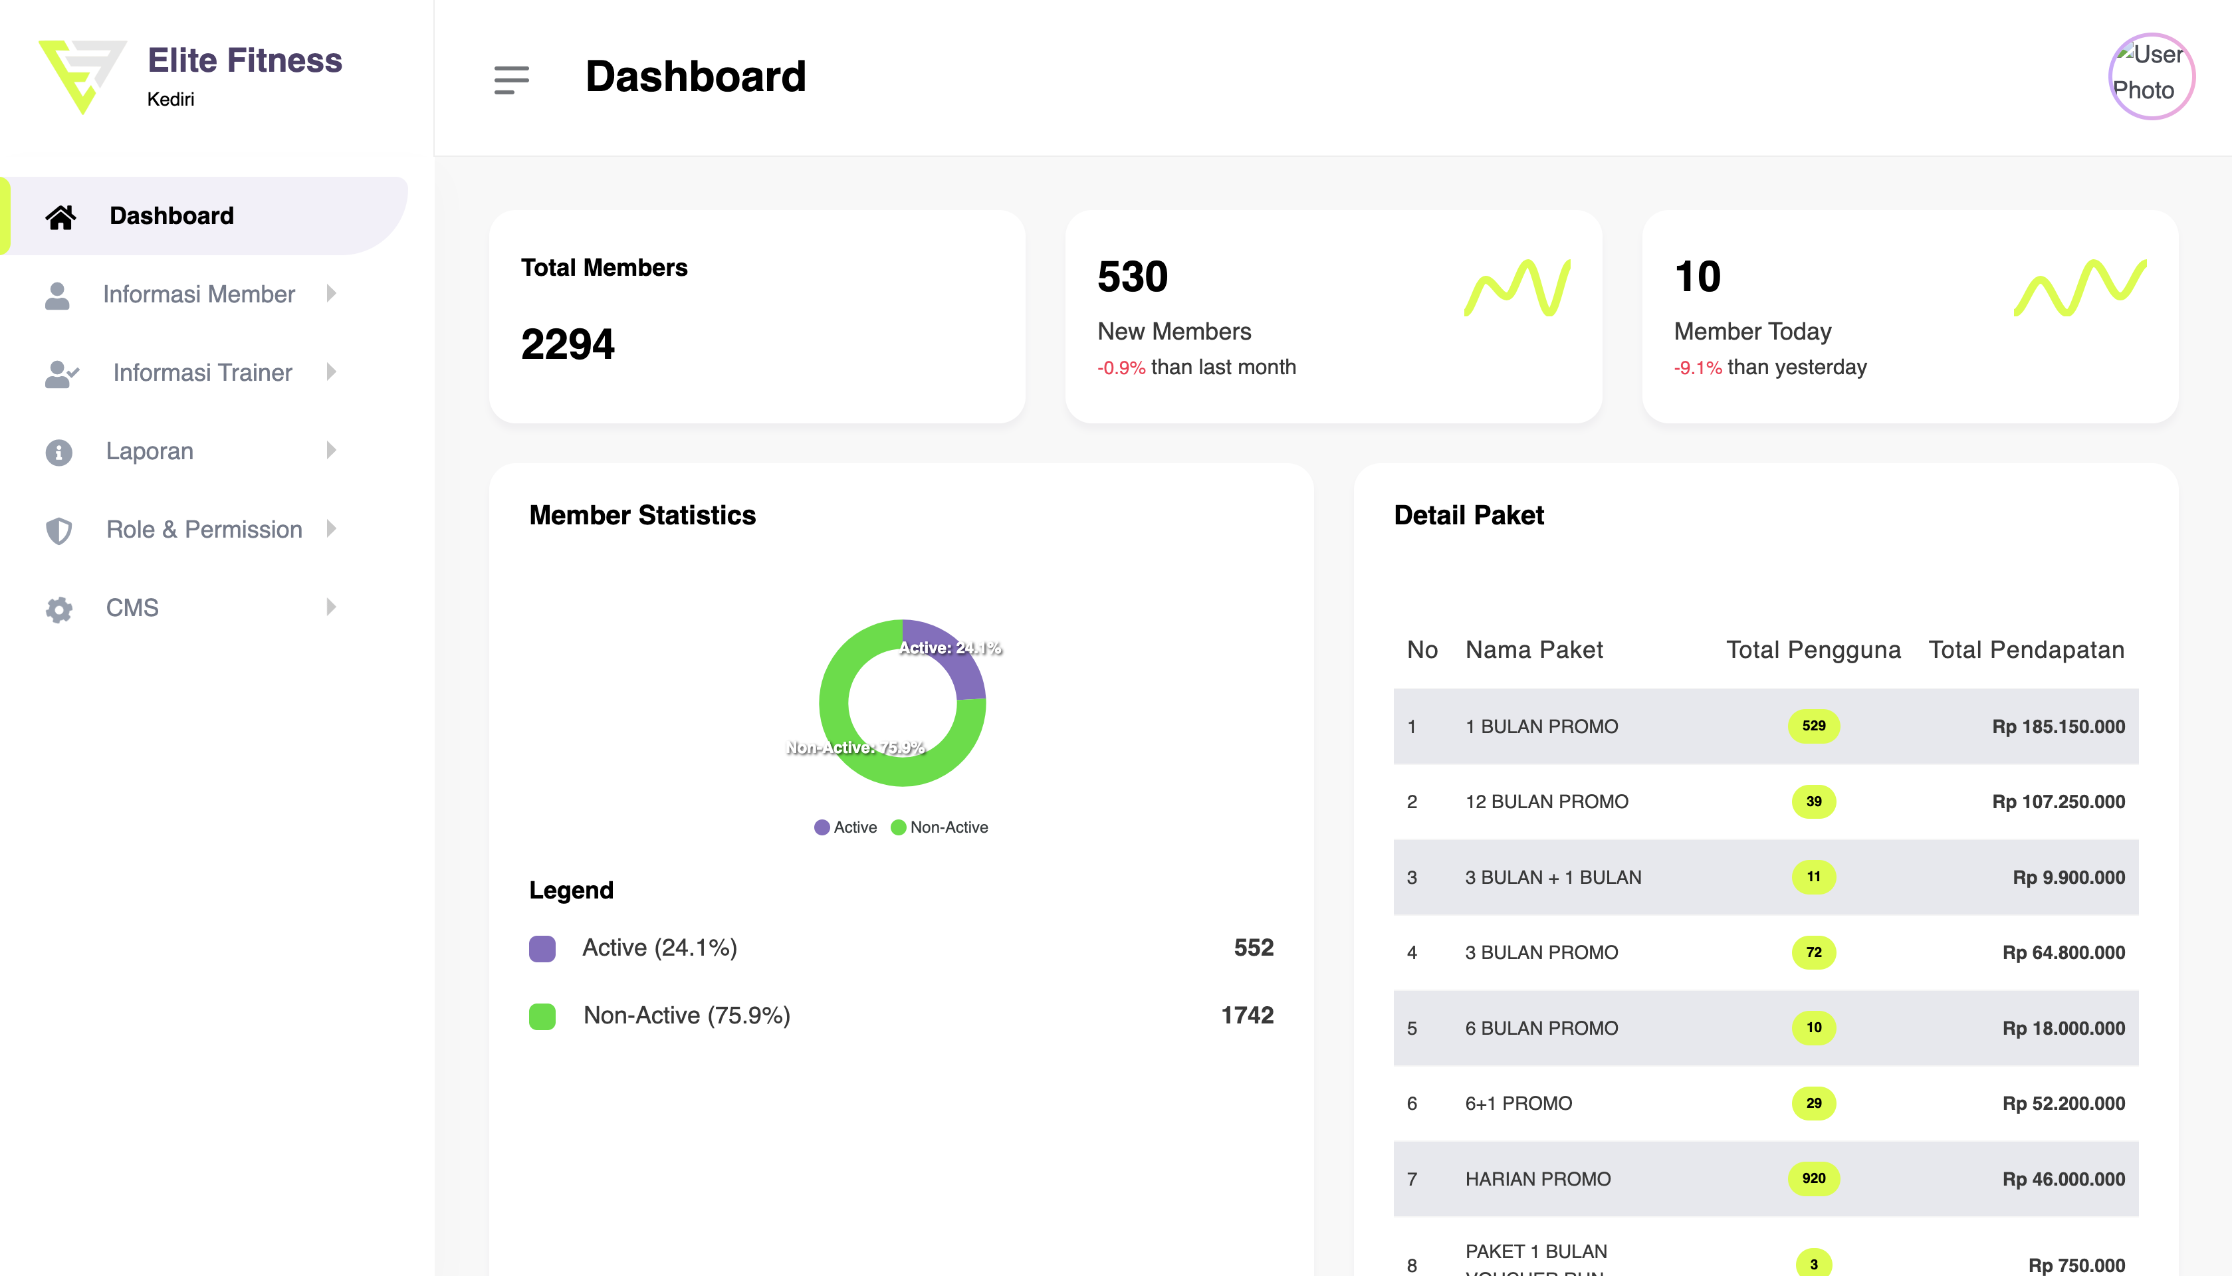The image size is (2232, 1276).
Task: Click the Elite Fitness logo
Action: pos(82,76)
